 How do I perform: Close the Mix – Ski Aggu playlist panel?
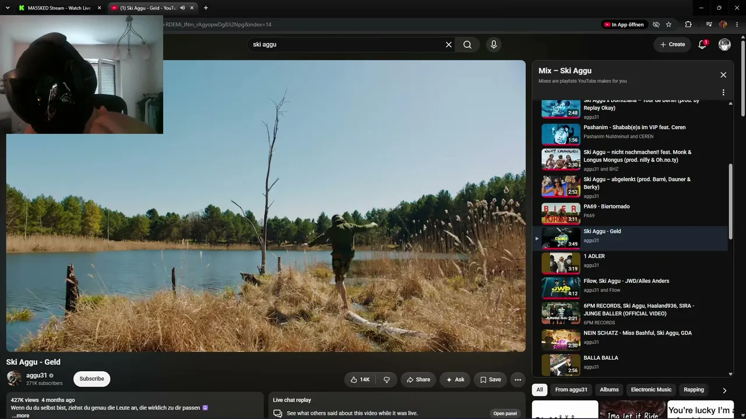[x=723, y=75]
